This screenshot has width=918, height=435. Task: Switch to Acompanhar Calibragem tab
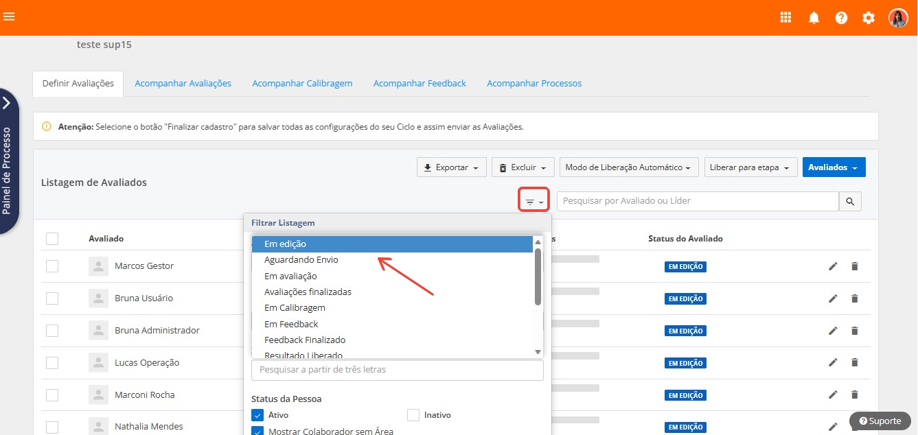pos(302,83)
